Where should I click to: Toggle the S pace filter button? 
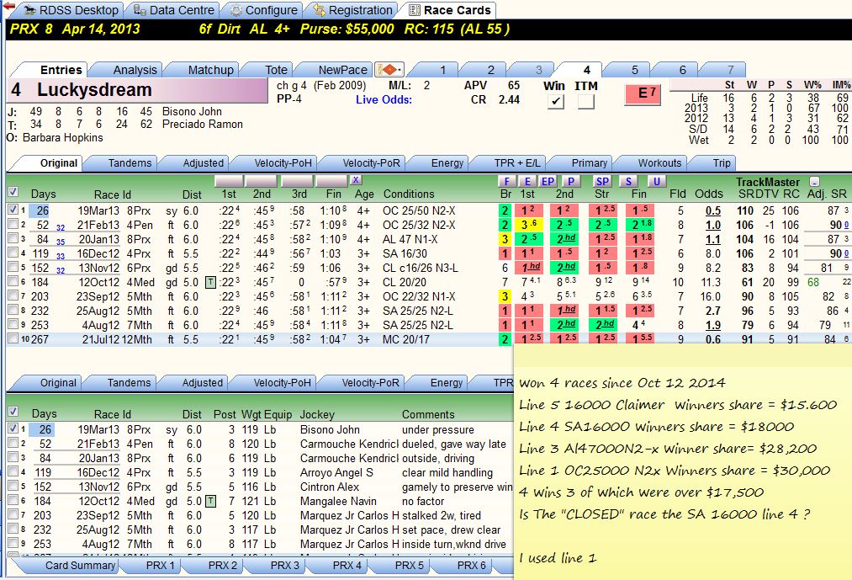pos(628,181)
